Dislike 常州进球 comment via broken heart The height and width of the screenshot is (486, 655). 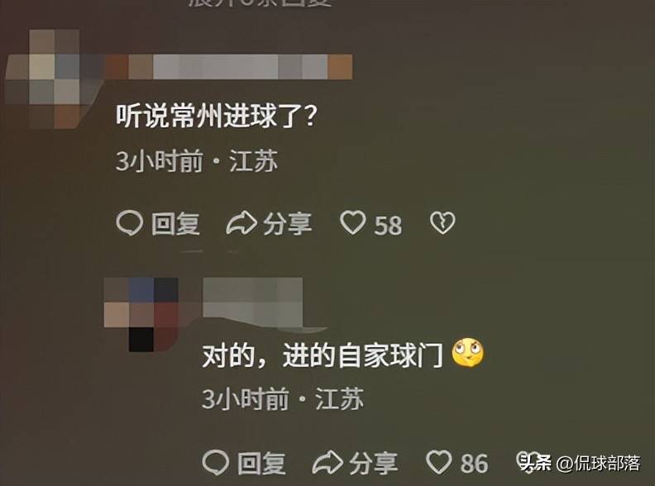coord(442,222)
